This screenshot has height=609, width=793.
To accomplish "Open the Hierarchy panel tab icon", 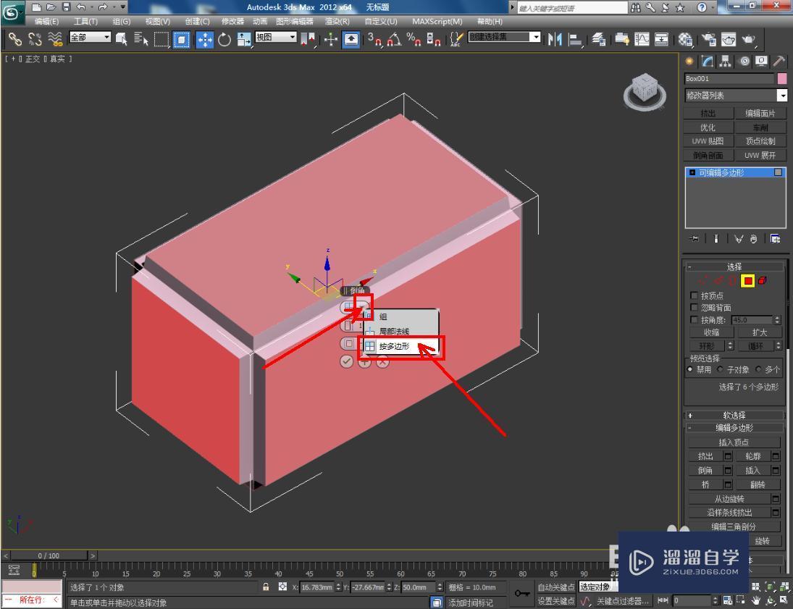I will (x=725, y=62).
